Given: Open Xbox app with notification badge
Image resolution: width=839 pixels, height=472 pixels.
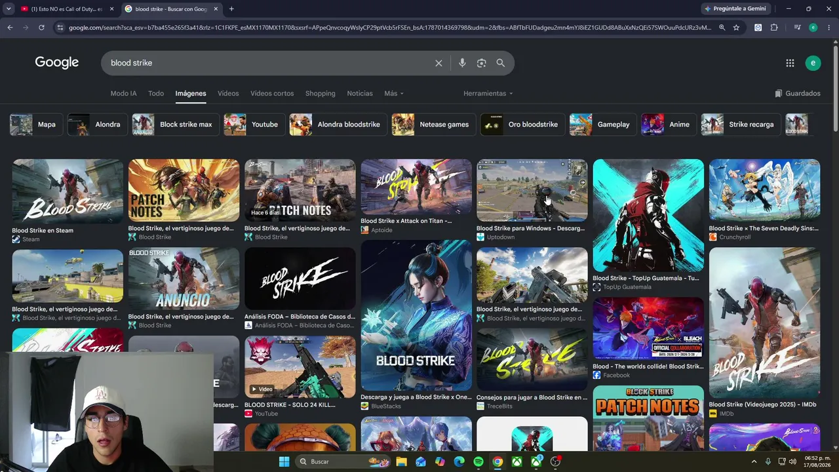Looking at the screenshot, I should pos(536,462).
